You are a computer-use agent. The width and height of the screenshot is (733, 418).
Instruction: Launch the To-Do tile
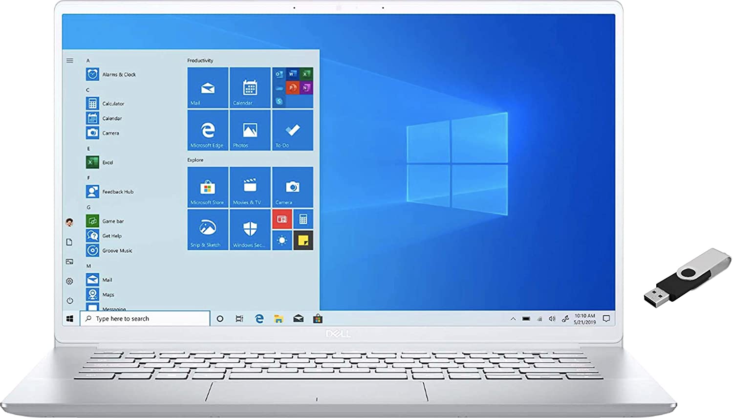292,131
